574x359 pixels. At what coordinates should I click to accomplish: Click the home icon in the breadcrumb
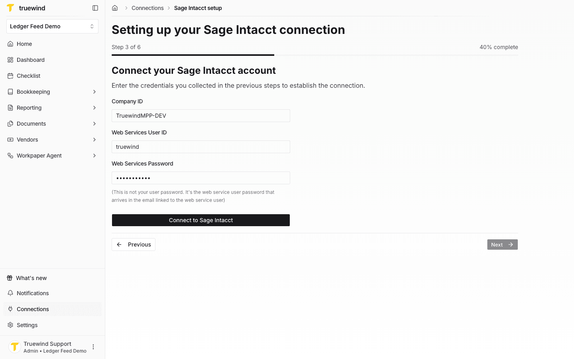click(x=115, y=8)
